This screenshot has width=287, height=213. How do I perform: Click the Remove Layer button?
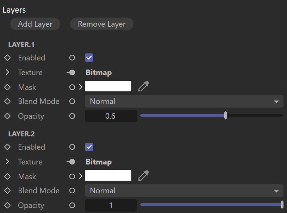click(x=102, y=24)
